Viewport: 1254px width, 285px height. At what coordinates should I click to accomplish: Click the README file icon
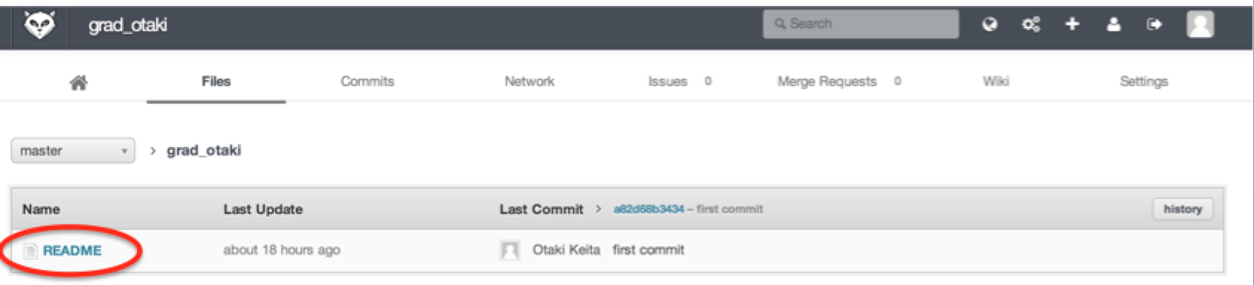(x=30, y=251)
